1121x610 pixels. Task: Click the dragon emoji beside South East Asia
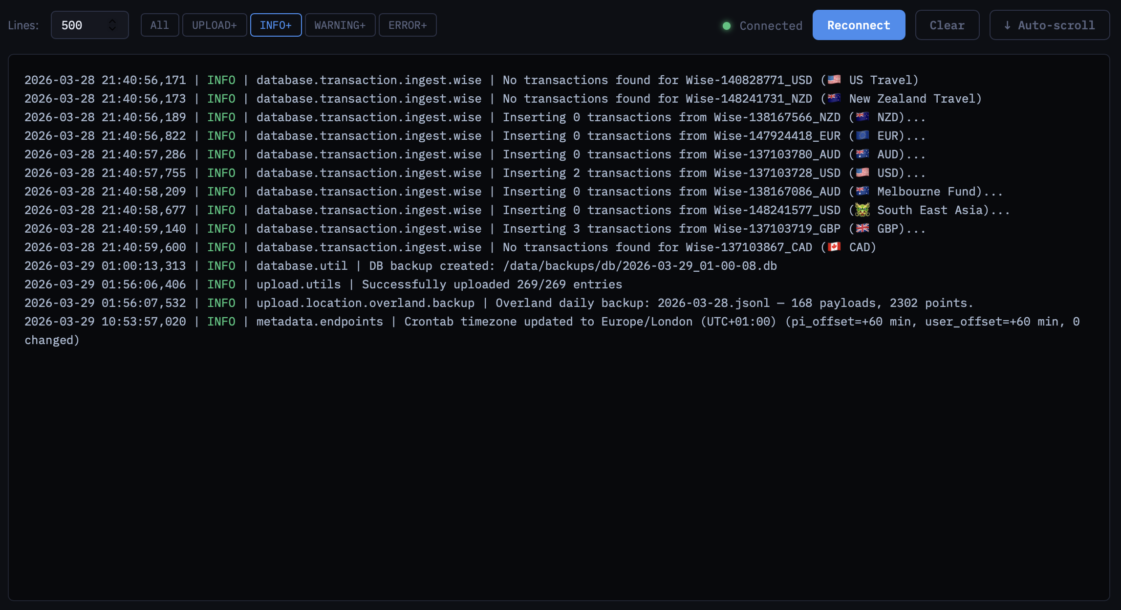(x=862, y=210)
